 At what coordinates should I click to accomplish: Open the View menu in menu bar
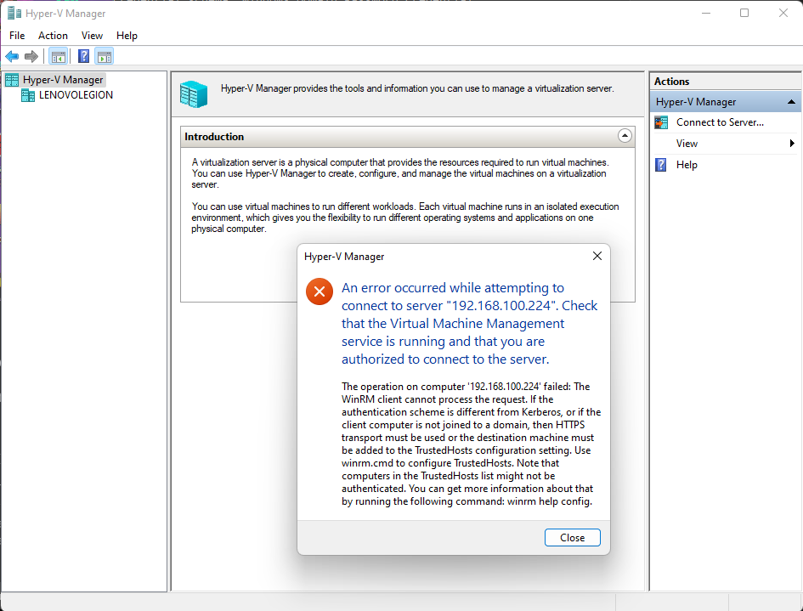tap(92, 36)
